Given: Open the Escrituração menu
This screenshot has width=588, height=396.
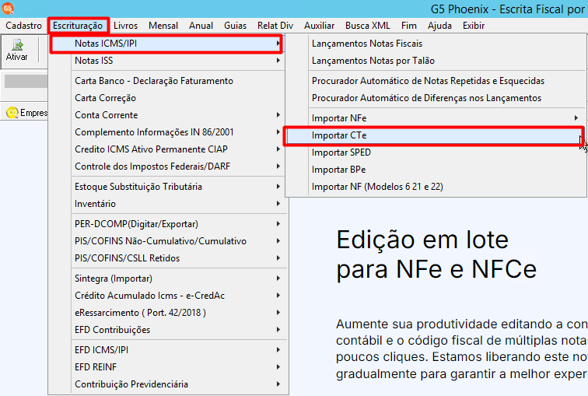Looking at the screenshot, I should 78,26.
